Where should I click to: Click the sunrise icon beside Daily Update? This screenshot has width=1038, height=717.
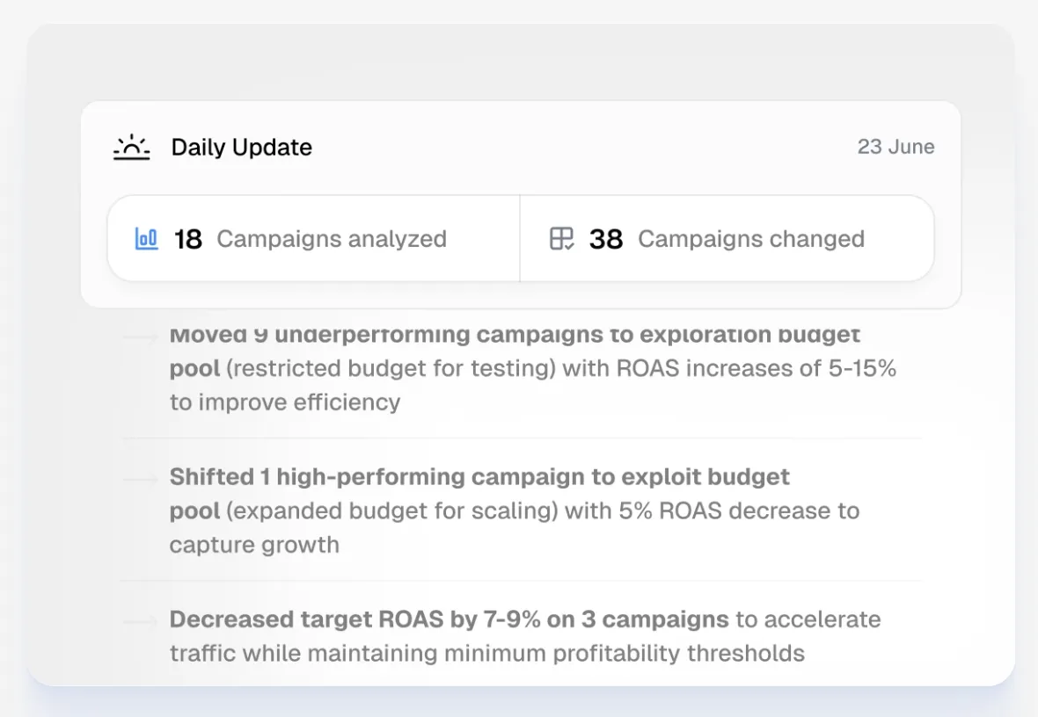(x=132, y=147)
